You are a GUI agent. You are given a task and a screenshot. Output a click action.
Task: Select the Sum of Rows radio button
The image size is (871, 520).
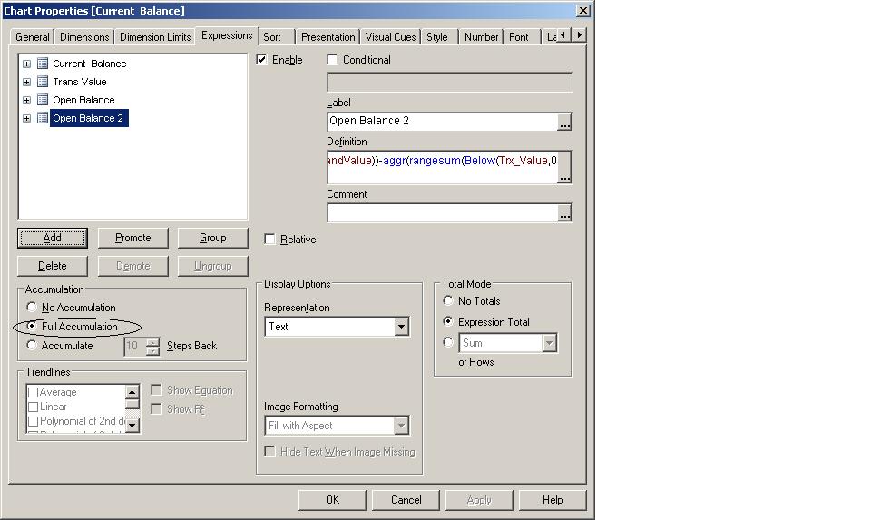(447, 342)
